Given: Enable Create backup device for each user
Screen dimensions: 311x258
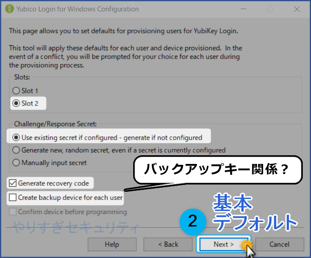Looking at the screenshot, I should tap(13, 197).
